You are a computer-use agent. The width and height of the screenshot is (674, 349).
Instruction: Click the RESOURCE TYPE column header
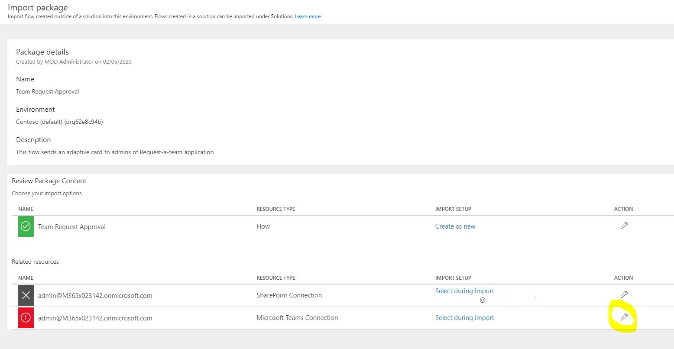[x=275, y=209]
